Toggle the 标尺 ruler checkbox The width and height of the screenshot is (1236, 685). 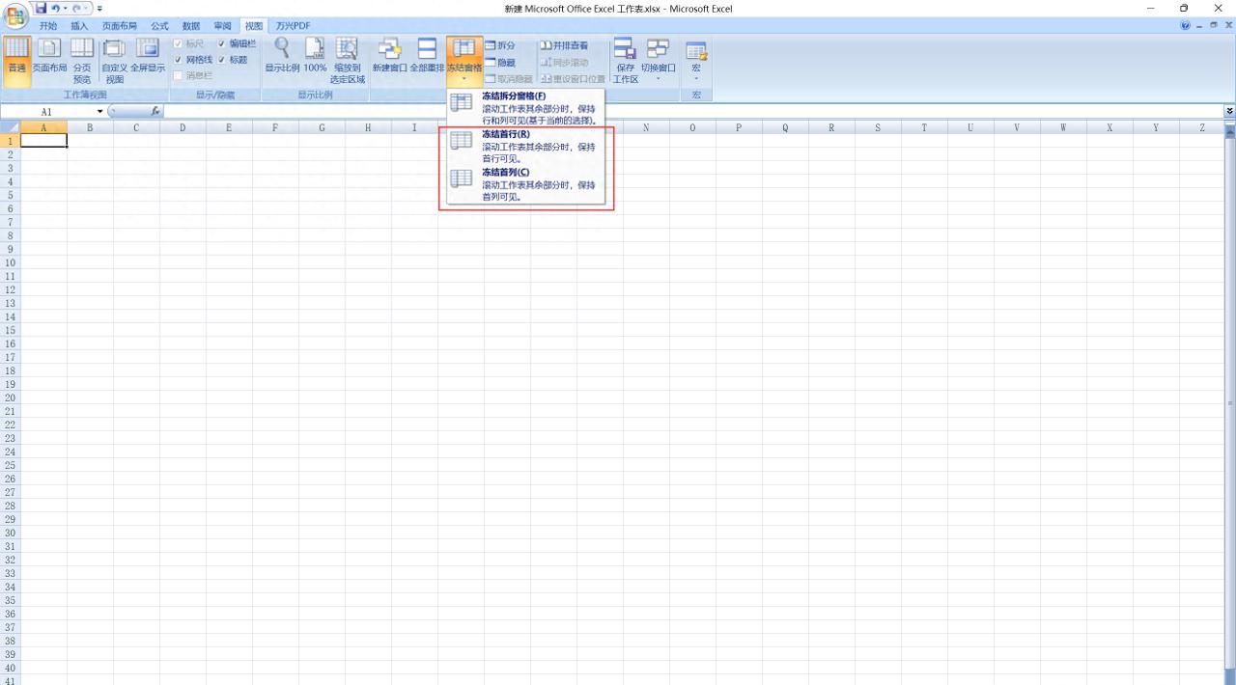pyautogui.click(x=178, y=44)
